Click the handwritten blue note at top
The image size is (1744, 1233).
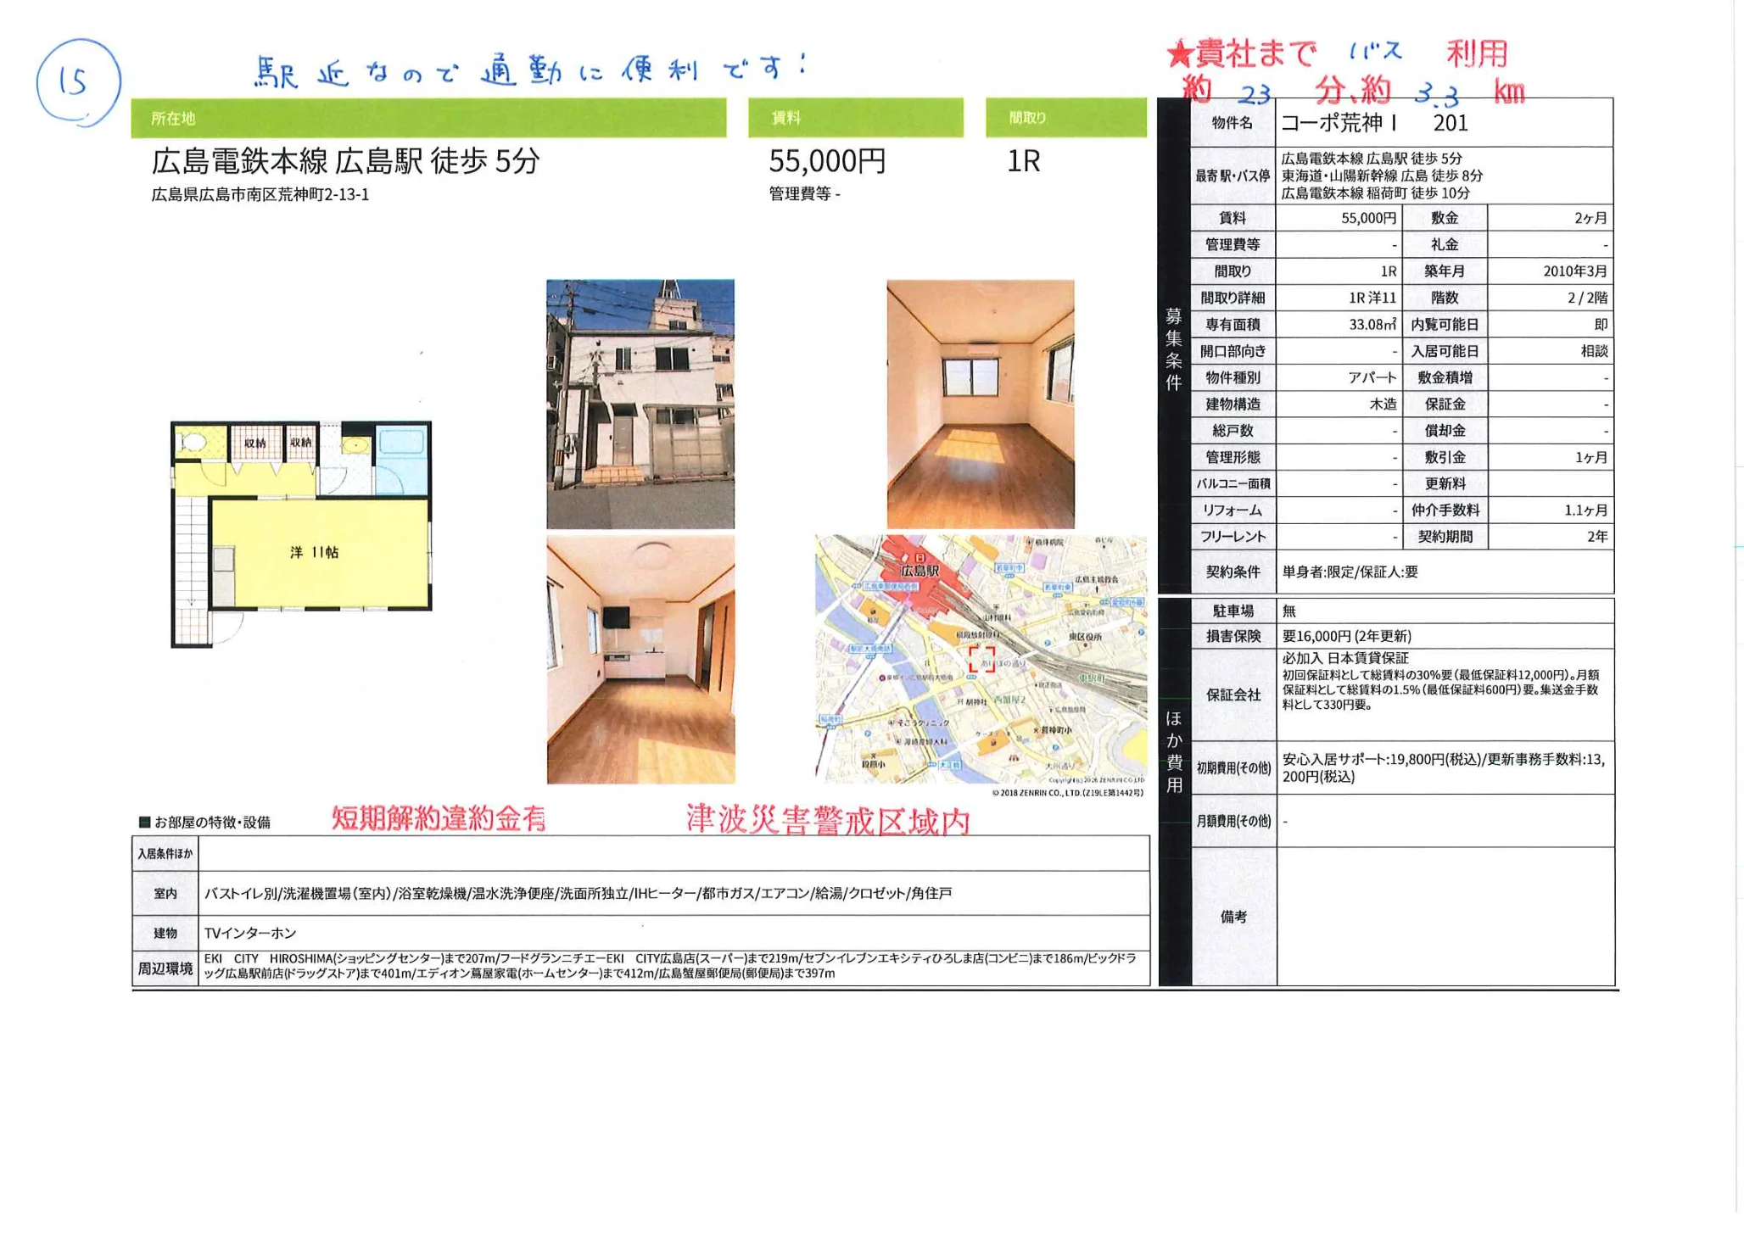point(530,70)
